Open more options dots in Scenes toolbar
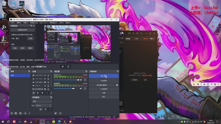The height and width of the screenshot is (124, 221). pyautogui.click(x=29, y=113)
